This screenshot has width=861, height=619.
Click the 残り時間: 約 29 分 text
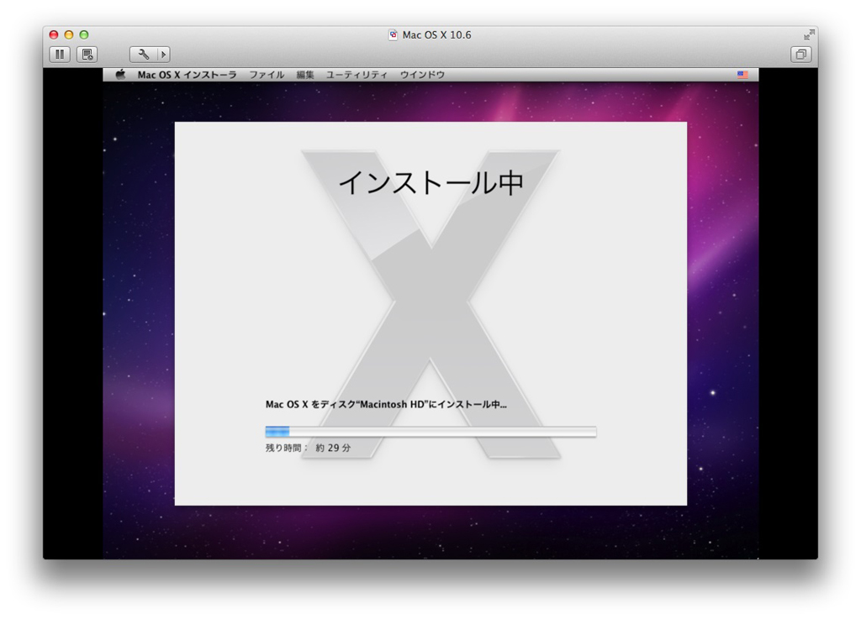308,448
